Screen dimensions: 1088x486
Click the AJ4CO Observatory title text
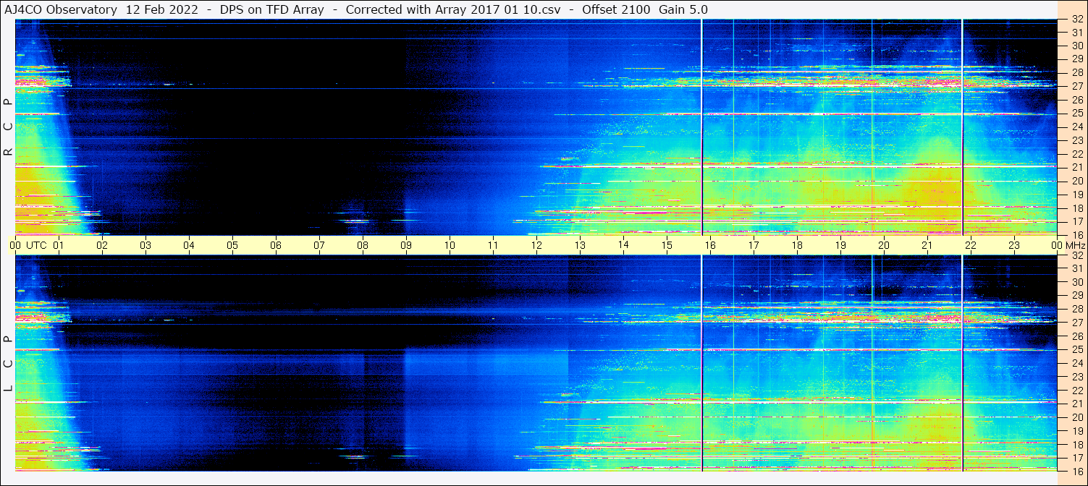click(61, 9)
